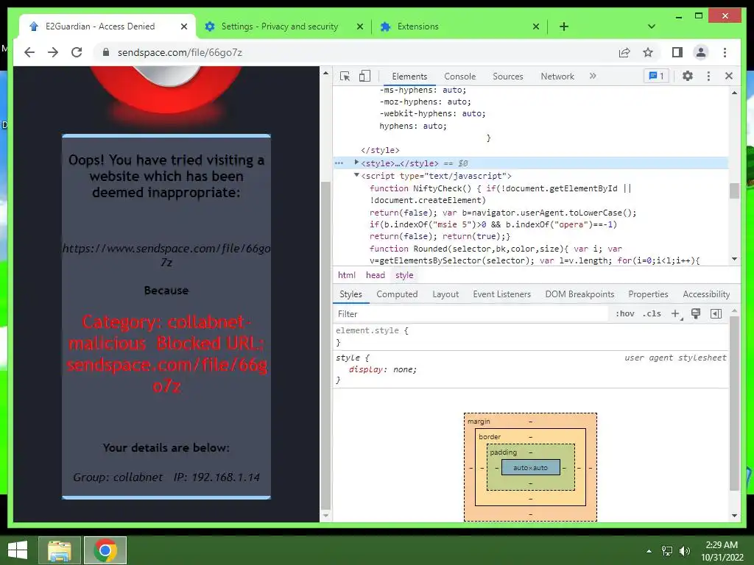754x565 pixels.
Task: Open the Accessibility pane
Action: click(706, 294)
